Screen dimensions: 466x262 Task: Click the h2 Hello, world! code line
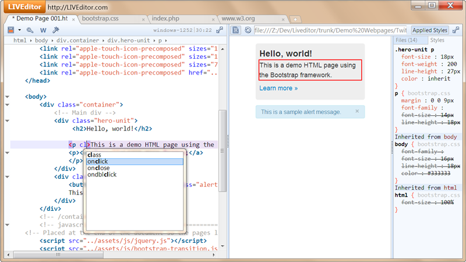pos(112,129)
